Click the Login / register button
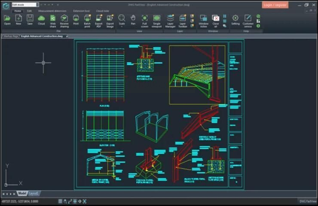This screenshot has width=318, height=206. pos(275,5)
